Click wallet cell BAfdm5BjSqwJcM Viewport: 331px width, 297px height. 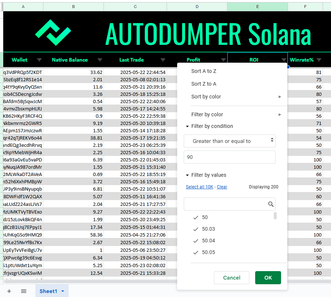(23, 102)
